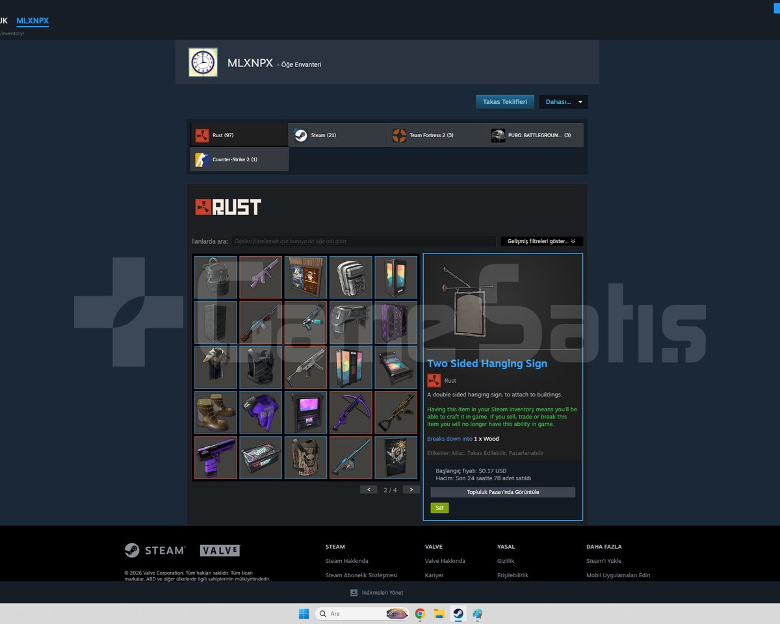Viewport: 780px width, 624px height.
Task: Open Google Chrome from the taskbar
Action: click(x=420, y=614)
